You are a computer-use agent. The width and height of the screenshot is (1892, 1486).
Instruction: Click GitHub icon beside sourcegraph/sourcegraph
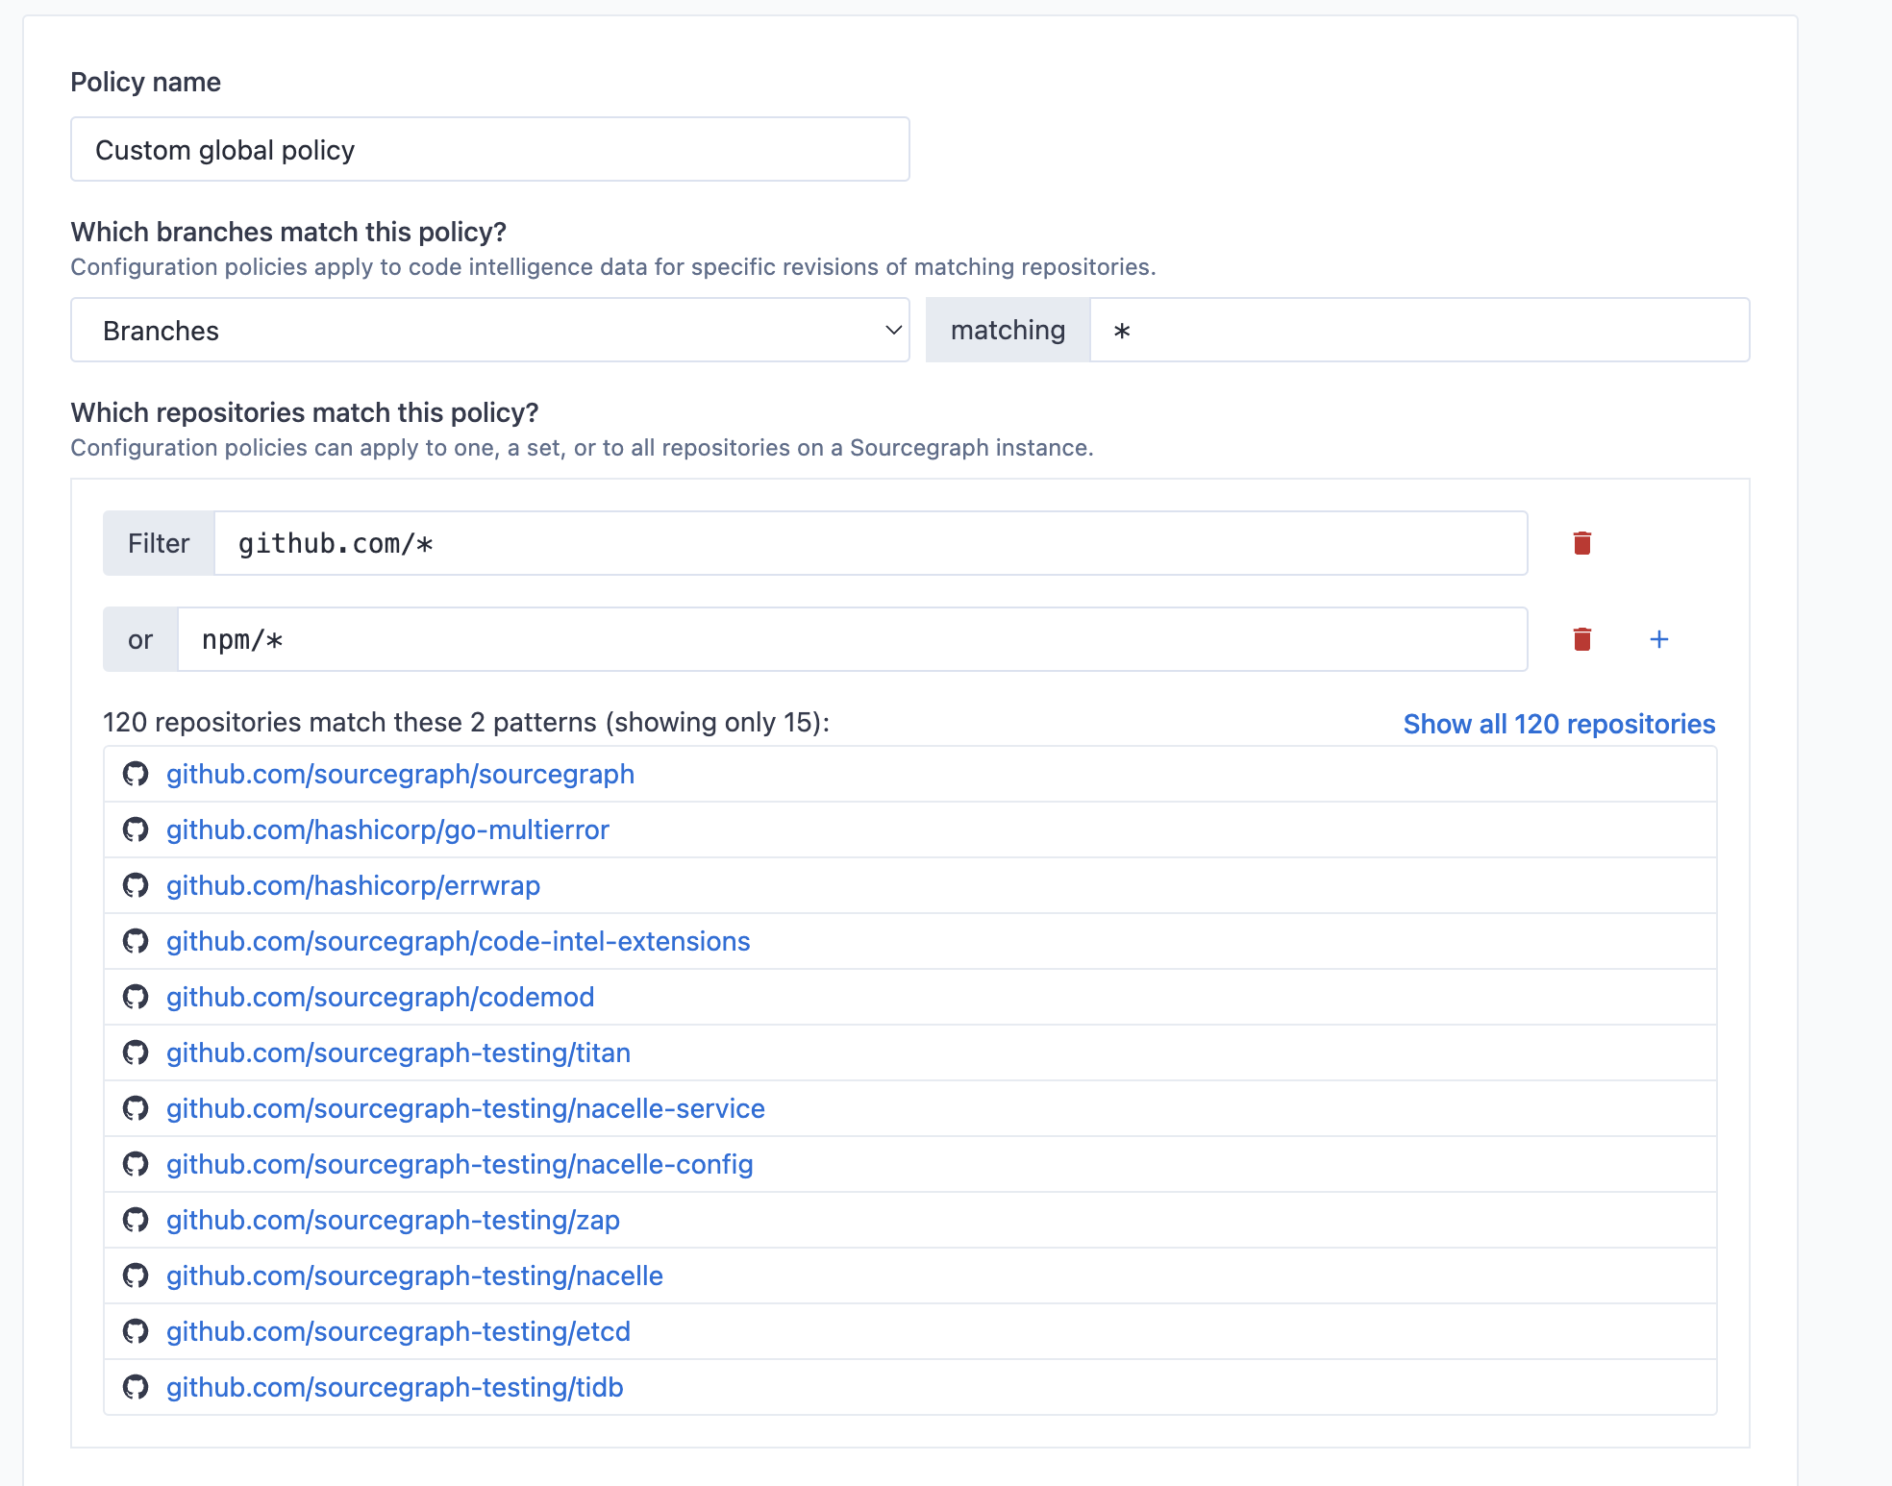pos(136,774)
